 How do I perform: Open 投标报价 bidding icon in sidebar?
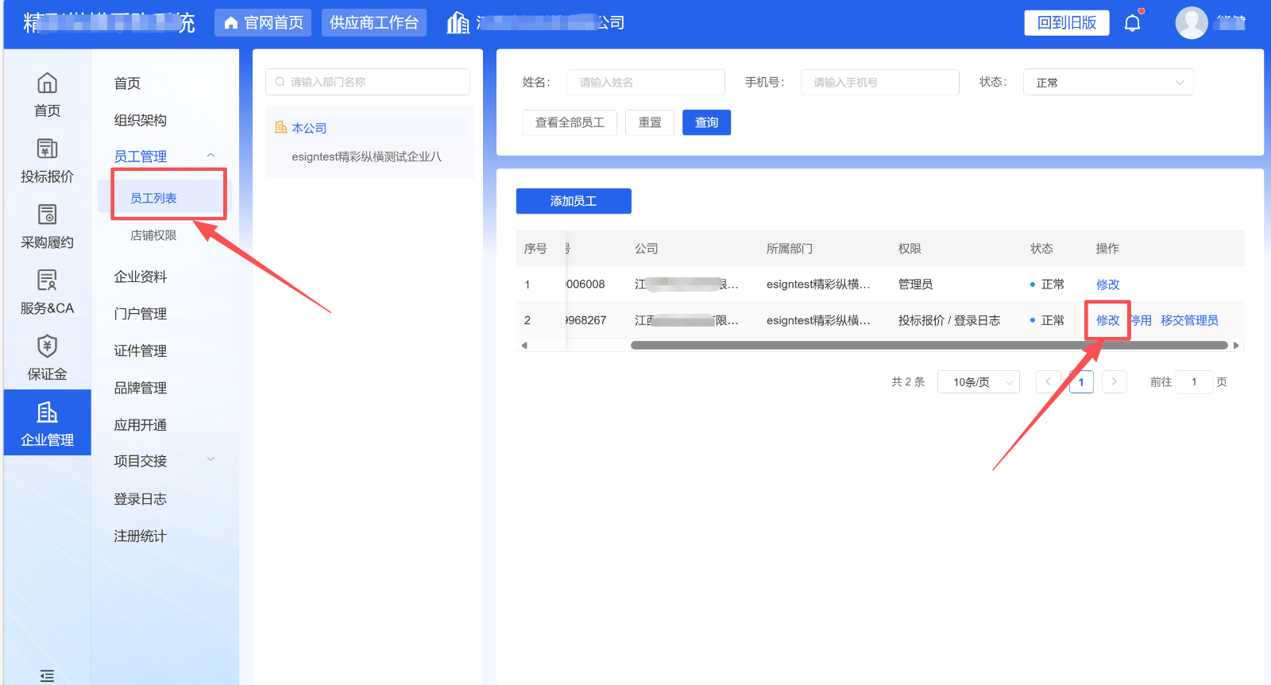click(x=47, y=149)
